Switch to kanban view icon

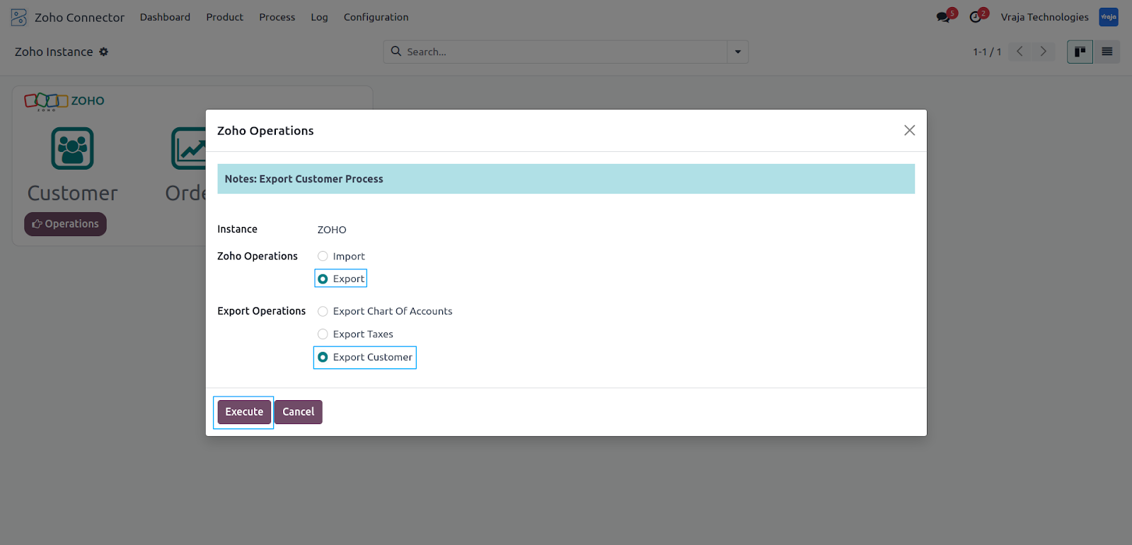[1080, 52]
